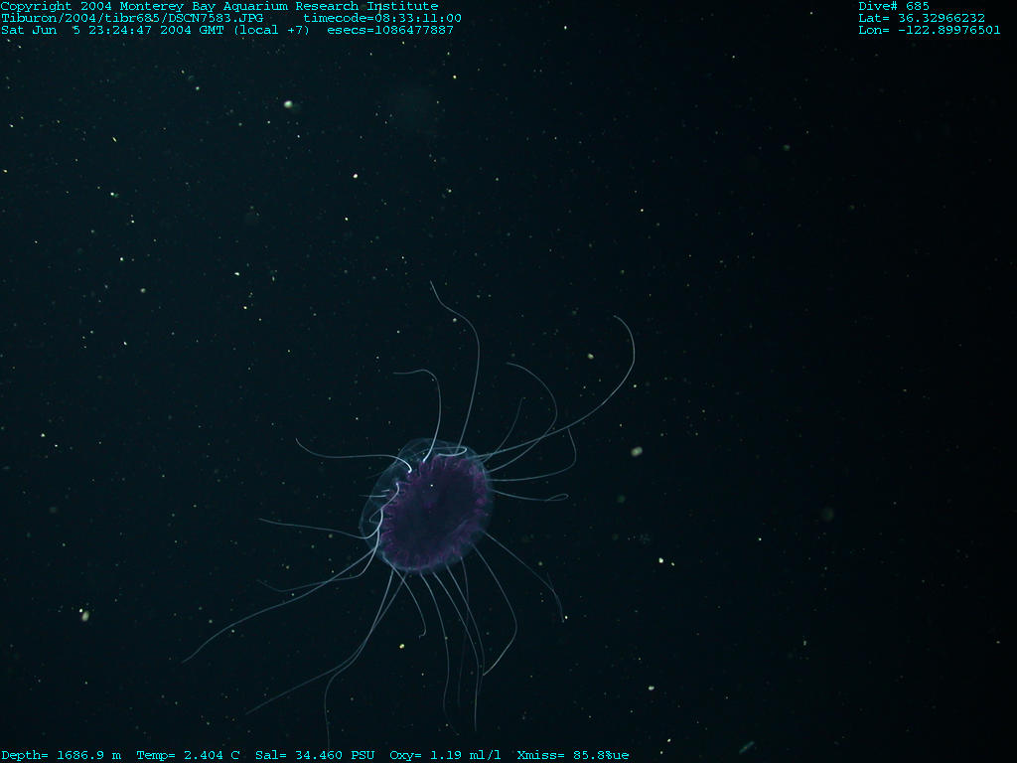Click the 'Depth= 1686.9 m' reading

[x=61, y=755]
